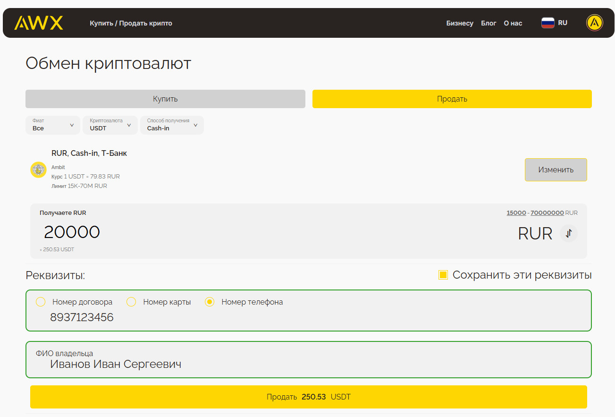Screen dimensions: 615x417
Task: Open "Купить / Продать крипто" menu item
Action: pyautogui.click(x=131, y=23)
